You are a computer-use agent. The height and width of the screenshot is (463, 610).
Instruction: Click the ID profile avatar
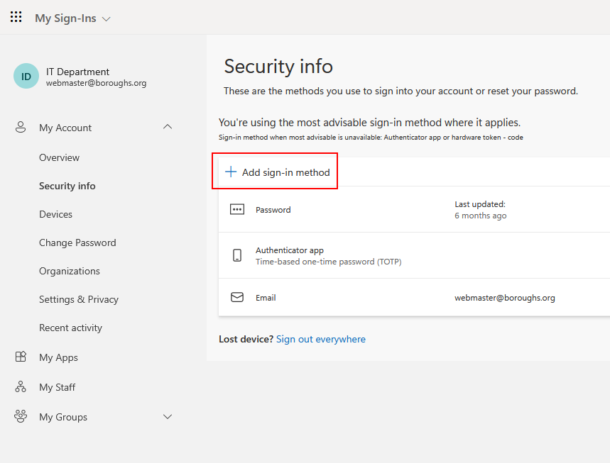(26, 77)
